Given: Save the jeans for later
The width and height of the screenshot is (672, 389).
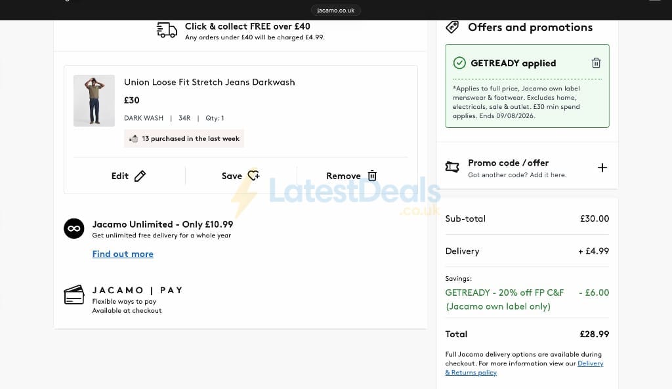Looking at the screenshot, I should 240,176.
